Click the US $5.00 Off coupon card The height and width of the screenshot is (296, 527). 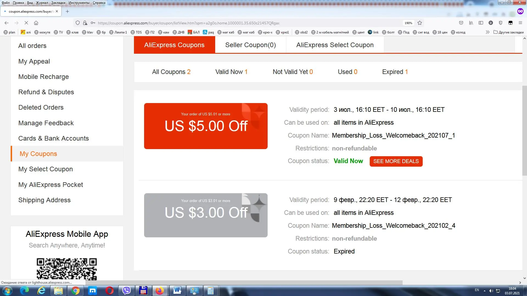click(x=206, y=126)
